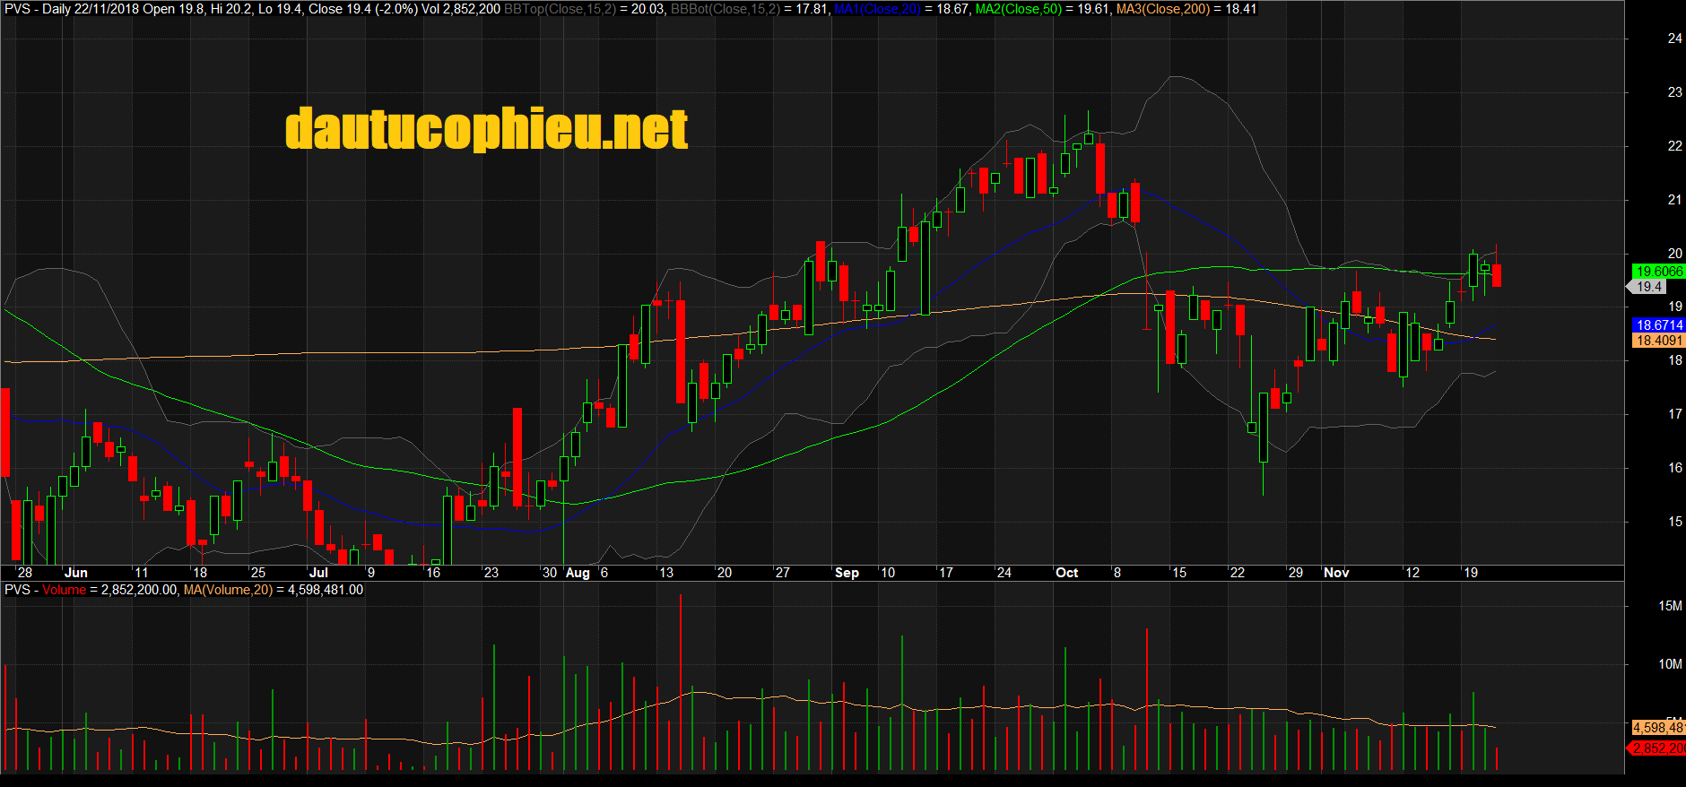Click the BBTop(Close,15,2) indicator label

[561, 9]
